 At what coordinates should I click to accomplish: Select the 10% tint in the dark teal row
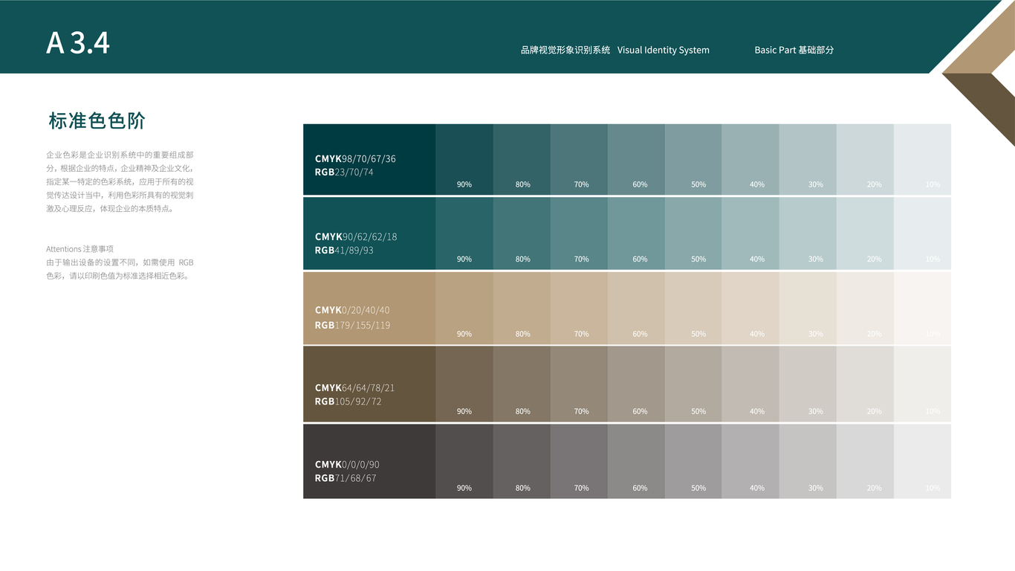coord(922,159)
